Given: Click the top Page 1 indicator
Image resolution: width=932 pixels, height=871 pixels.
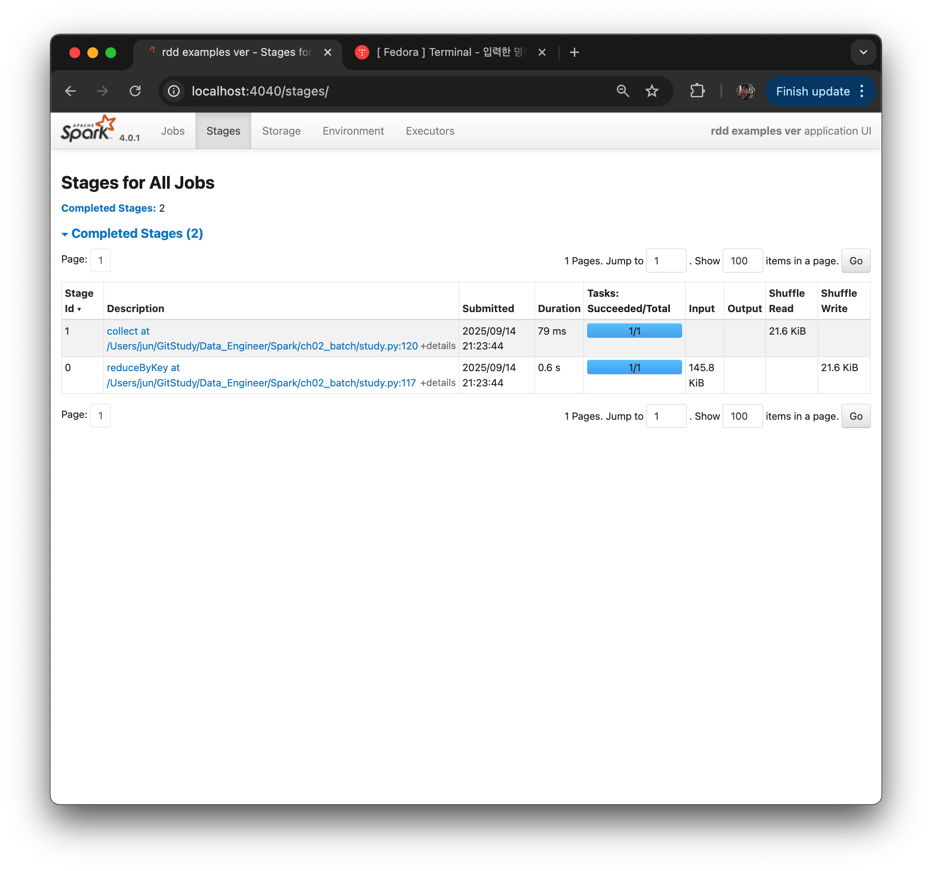Looking at the screenshot, I should [100, 260].
